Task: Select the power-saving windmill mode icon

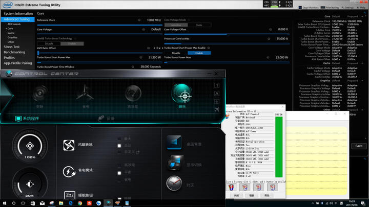Action: pyautogui.click(x=85, y=93)
